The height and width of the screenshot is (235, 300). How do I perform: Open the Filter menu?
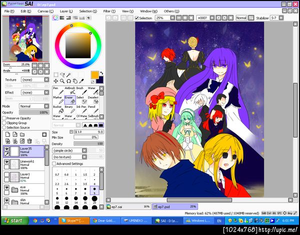[x=109, y=12]
